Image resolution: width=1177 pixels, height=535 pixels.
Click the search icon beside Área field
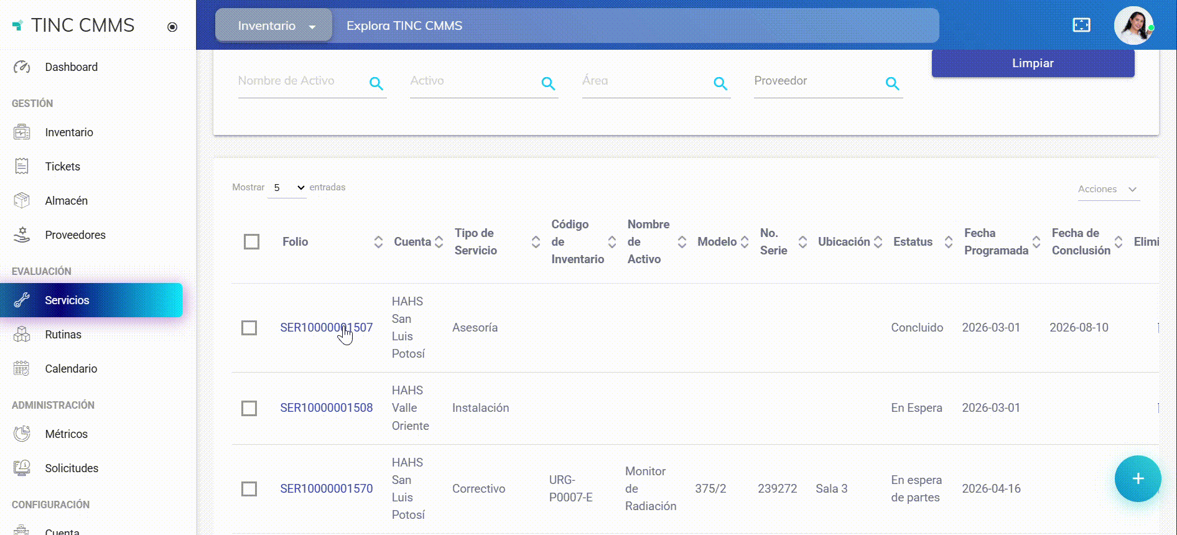(720, 83)
